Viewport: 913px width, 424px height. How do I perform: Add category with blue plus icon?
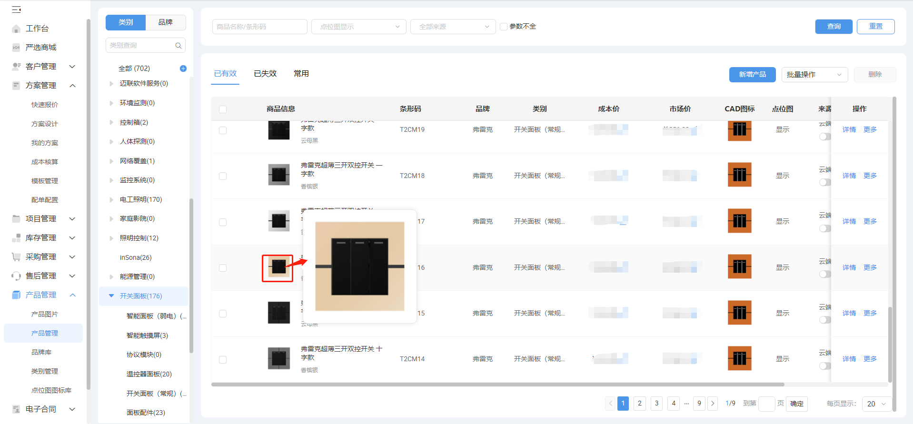(183, 69)
